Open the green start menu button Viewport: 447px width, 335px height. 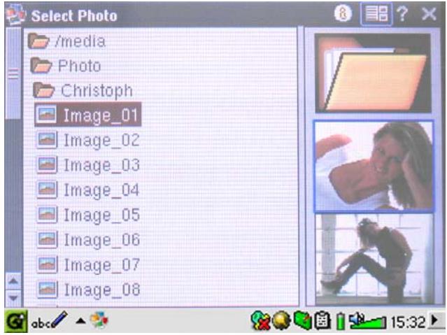(16, 321)
